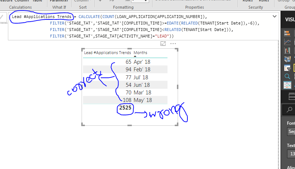Click the value 65 in table
Image resolution: width=295 pixels, height=169 pixels.
pyautogui.click(x=129, y=62)
